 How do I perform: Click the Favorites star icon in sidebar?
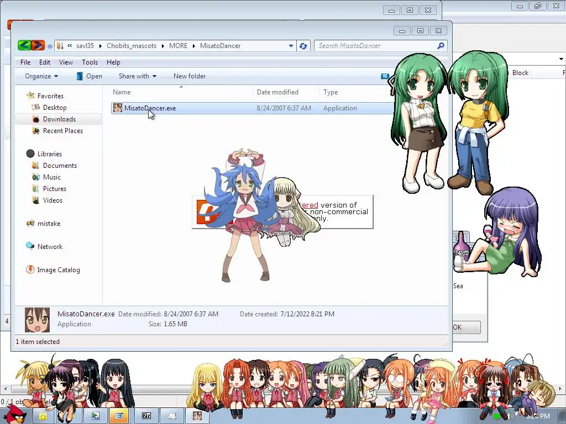point(30,96)
